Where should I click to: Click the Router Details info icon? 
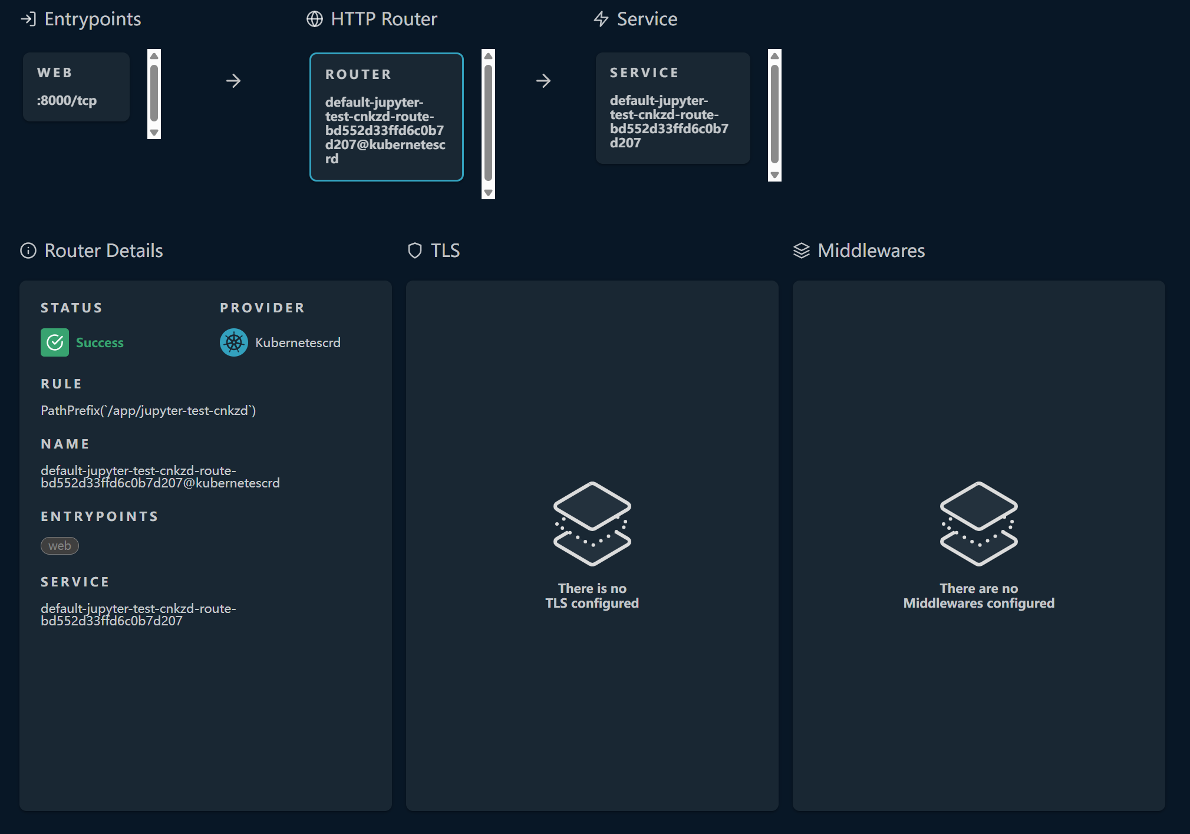(x=28, y=251)
